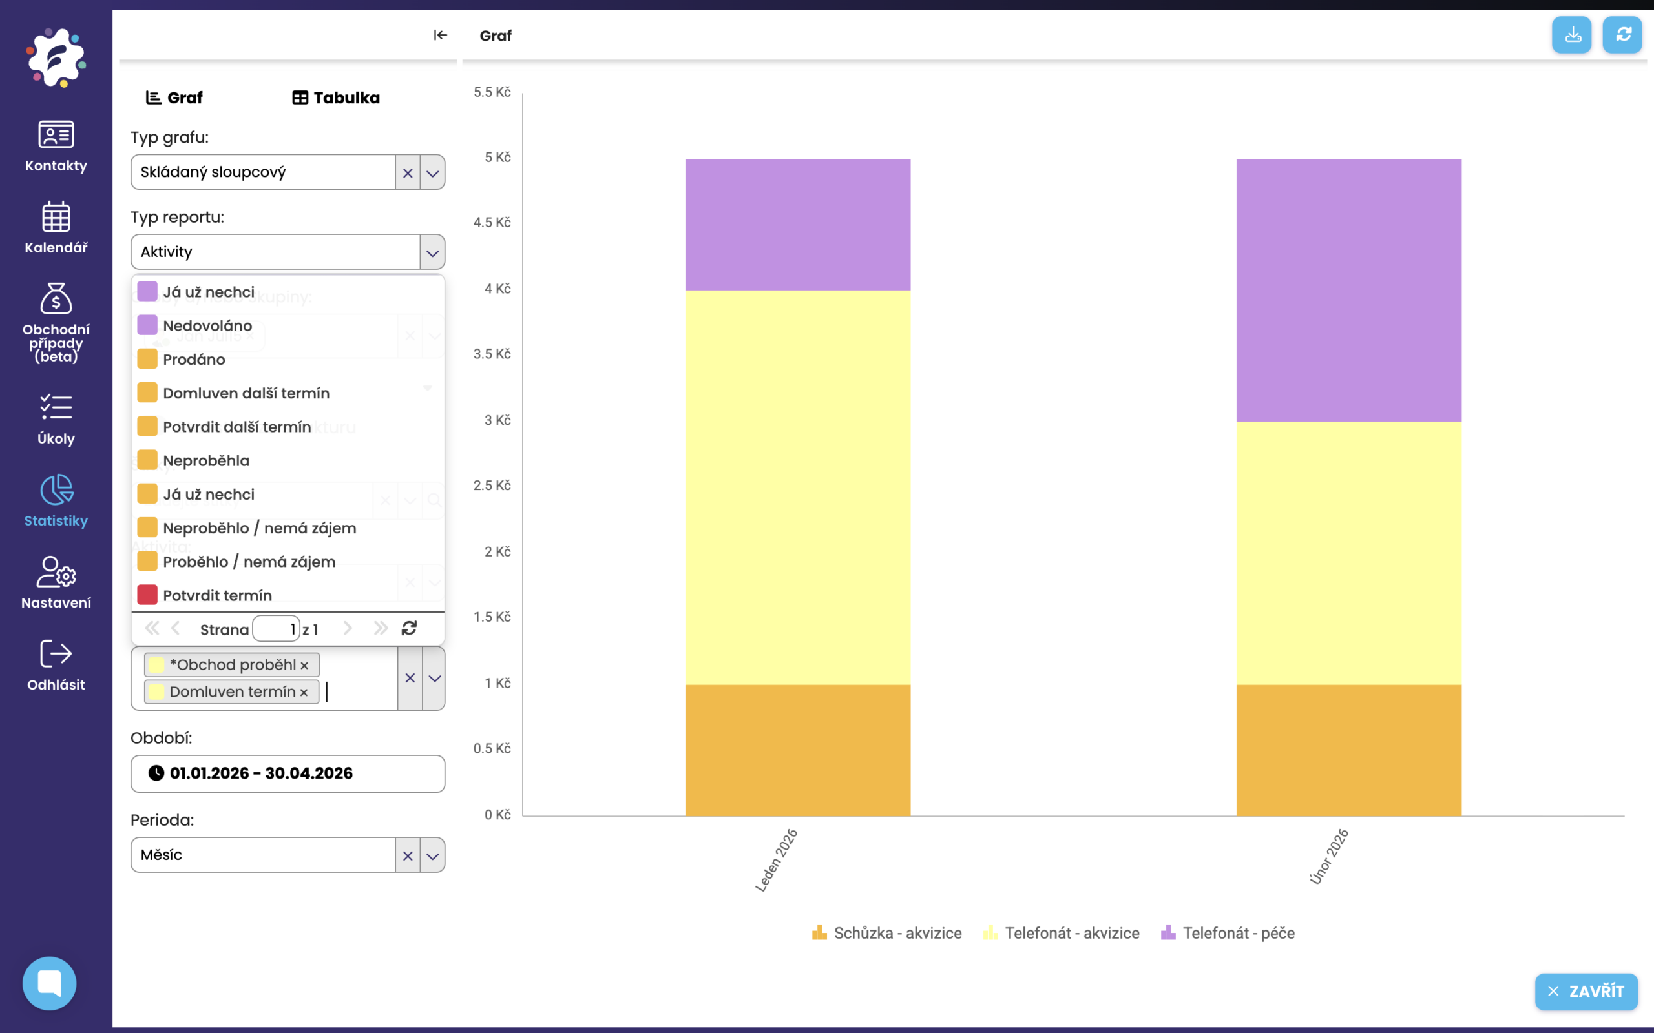
Task: Toggle Telefonát - akvizice legend series
Action: [x=1061, y=934]
